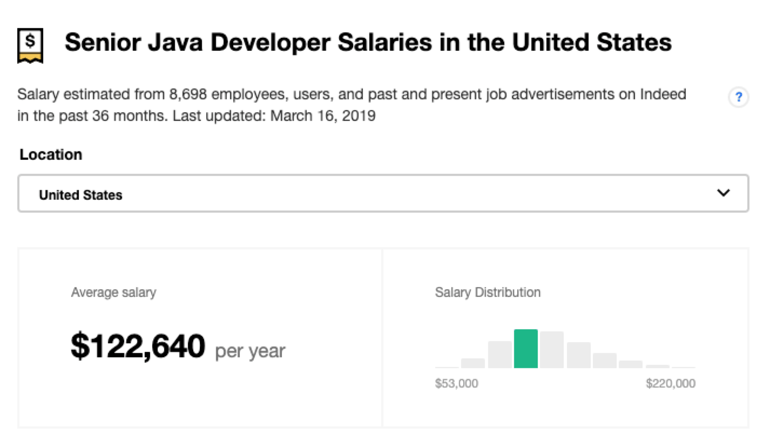Image resolution: width=770 pixels, height=448 pixels.
Task: Click the $53,000 minimum salary label
Action: pyautogui.click(x=456, y=384)
